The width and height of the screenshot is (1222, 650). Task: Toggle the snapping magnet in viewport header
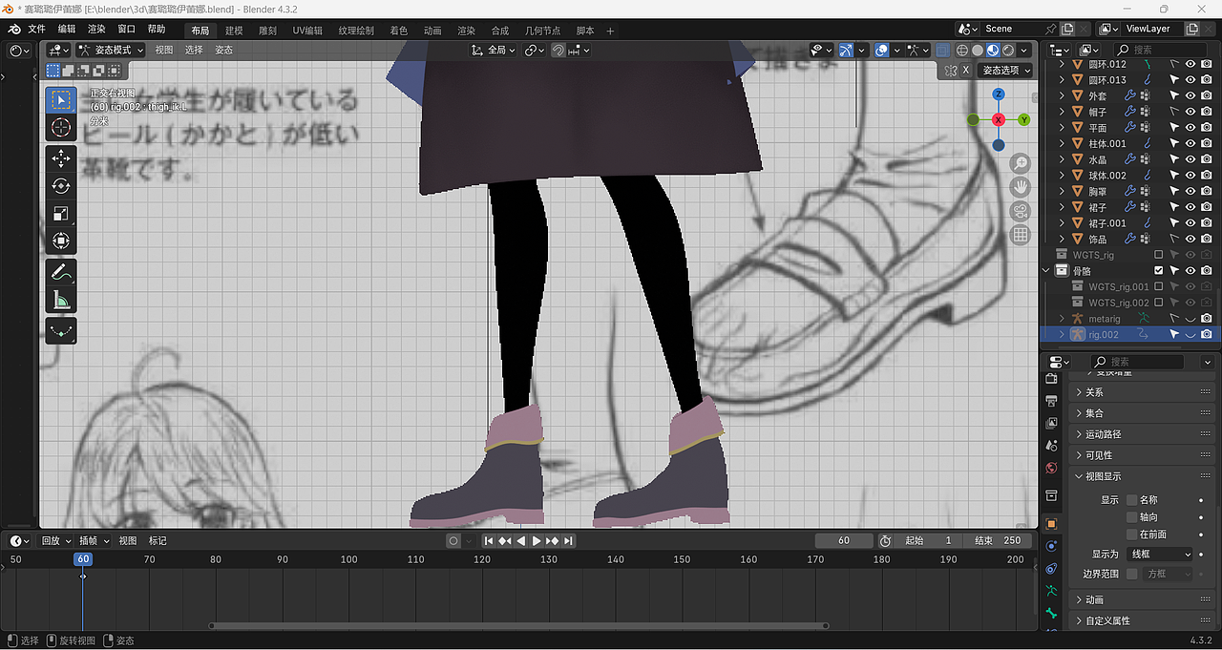[x=558, y=50]
